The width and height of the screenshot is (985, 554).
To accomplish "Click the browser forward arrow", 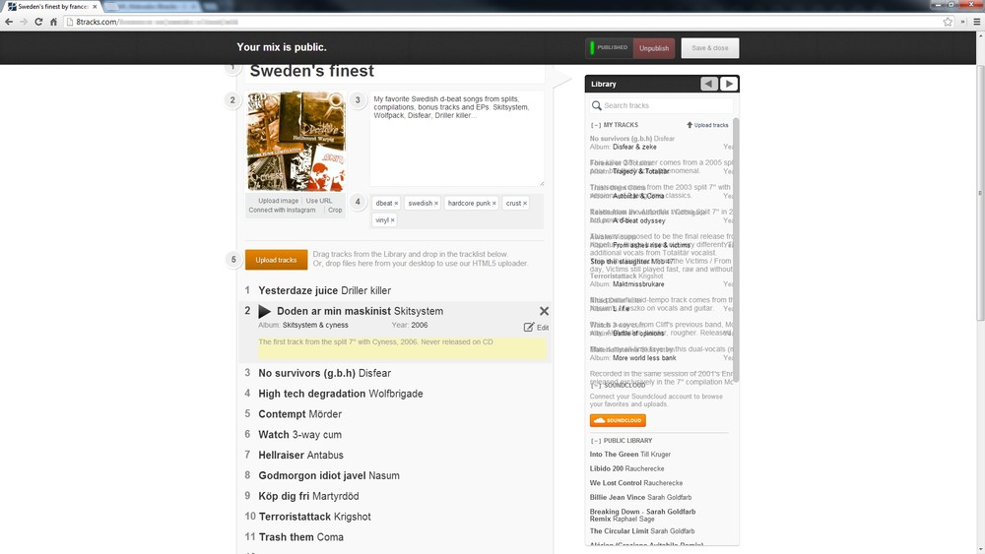I will coord(24,22).
